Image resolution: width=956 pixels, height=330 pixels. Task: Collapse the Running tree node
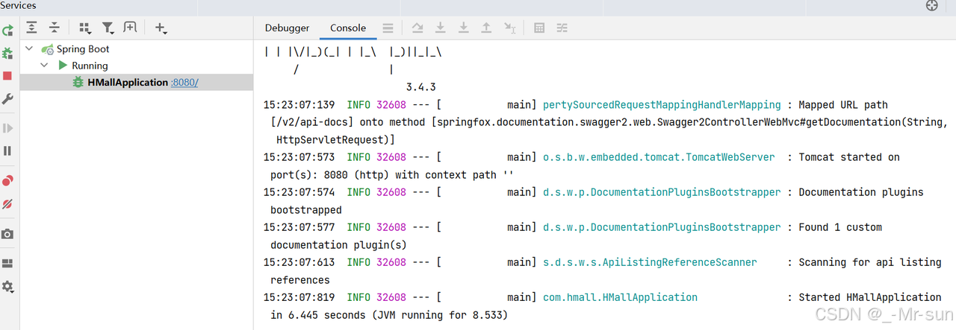click(x=44, y=66)
